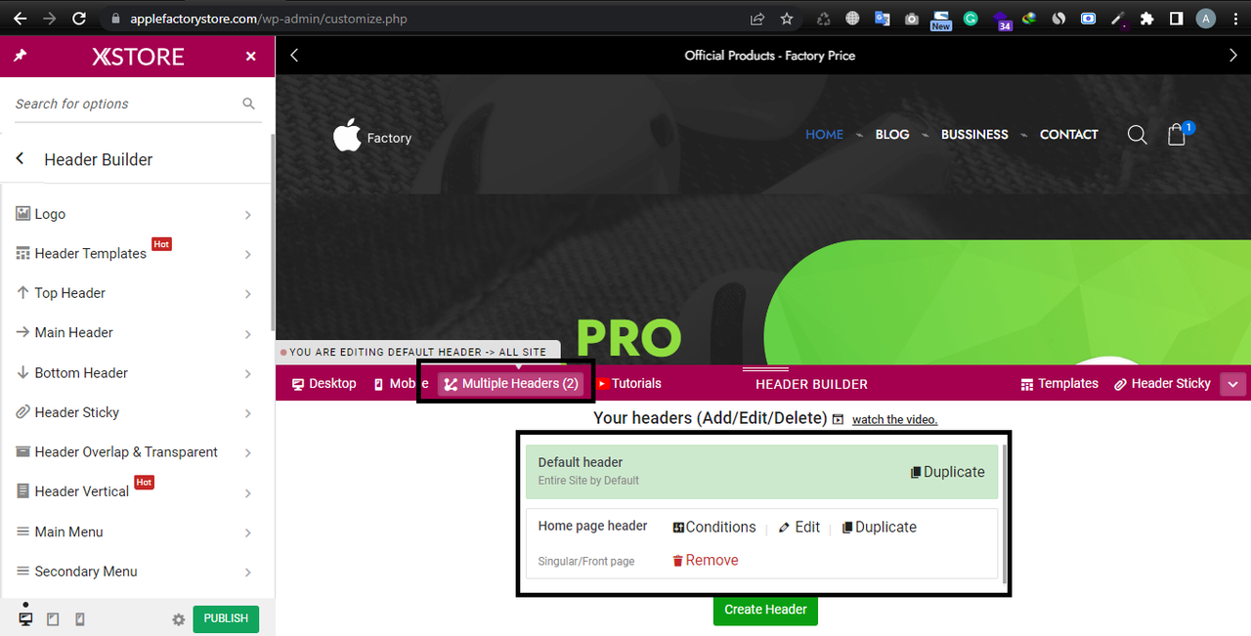Expand Secondary Menu chevron
The height and width of the screenshot is (636, 1251).
pyautogui.click(x=248, y=572)
